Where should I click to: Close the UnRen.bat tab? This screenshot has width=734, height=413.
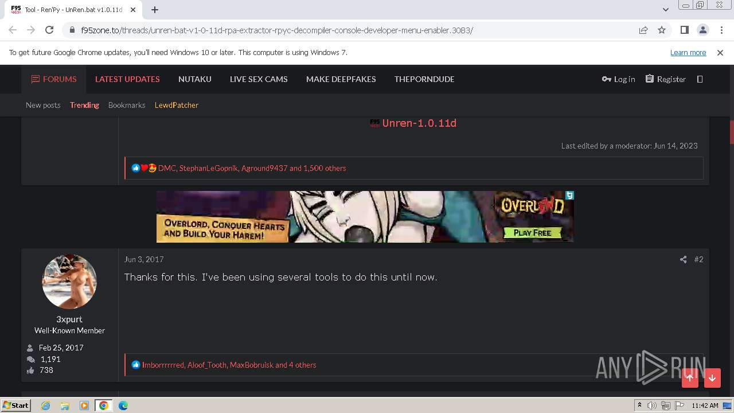point(134,10)
